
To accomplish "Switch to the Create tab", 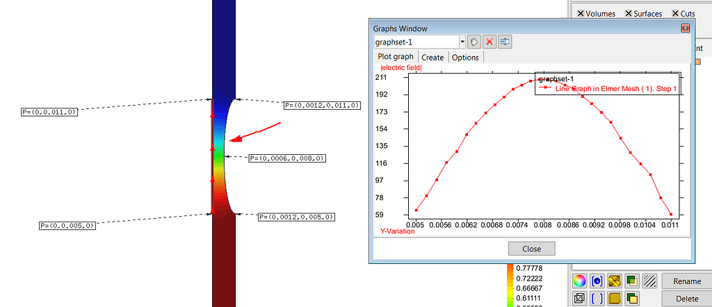I will [432, 58].
